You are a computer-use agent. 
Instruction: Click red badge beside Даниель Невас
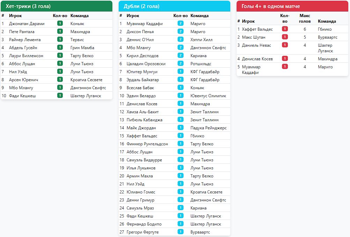tap(285, 45)
